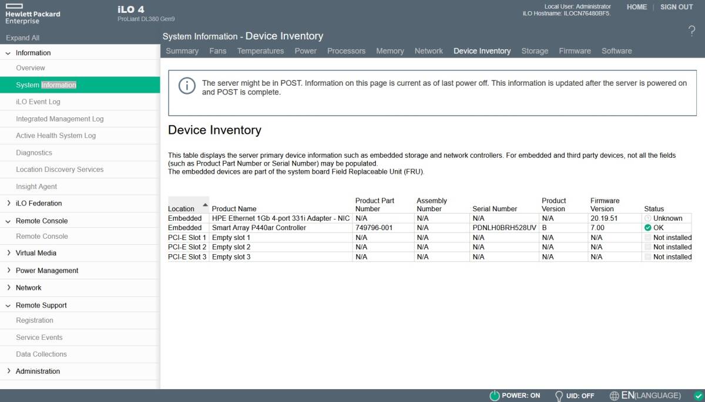Select Integrated Management Log item
Viewport: 705px width, 402px height.
(x=59, y=119)
